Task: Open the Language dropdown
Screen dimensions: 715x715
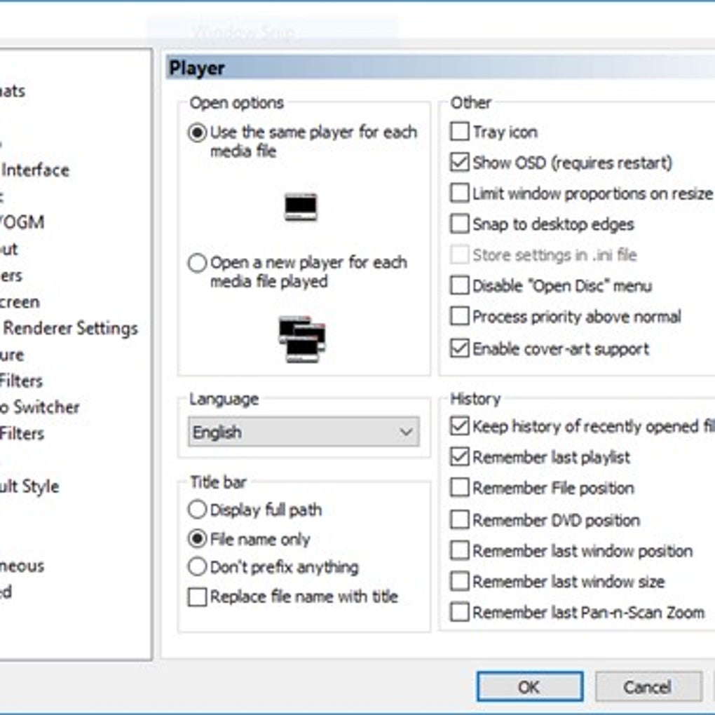Action: point(294,433)
